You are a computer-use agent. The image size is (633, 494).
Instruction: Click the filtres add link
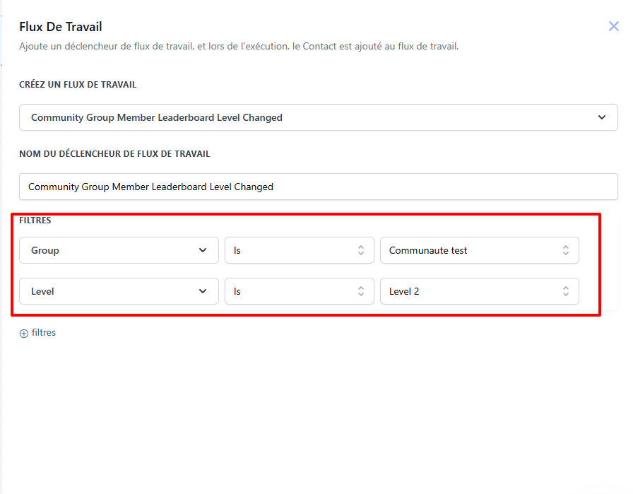point(44,333)
